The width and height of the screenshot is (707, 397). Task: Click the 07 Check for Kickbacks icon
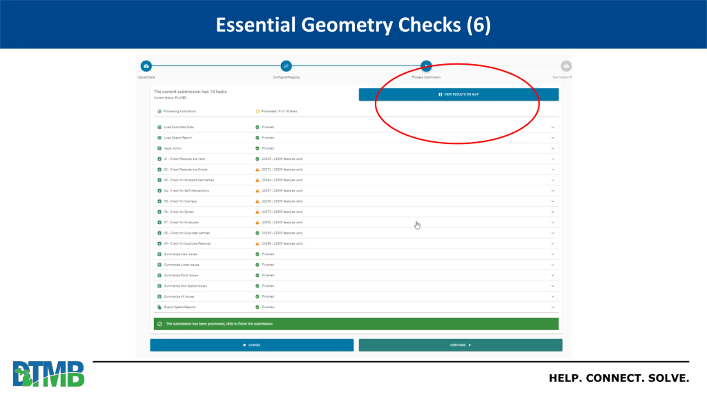click(x=159, y=222)
